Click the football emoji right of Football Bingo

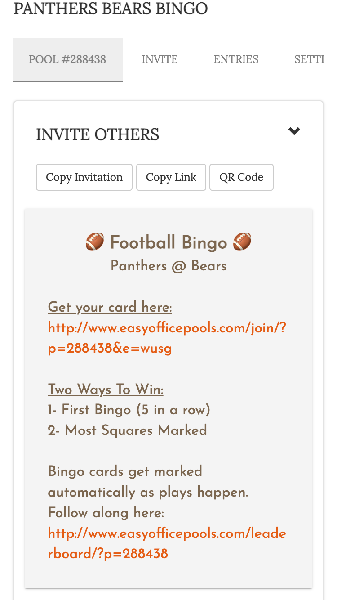(242, 242)
